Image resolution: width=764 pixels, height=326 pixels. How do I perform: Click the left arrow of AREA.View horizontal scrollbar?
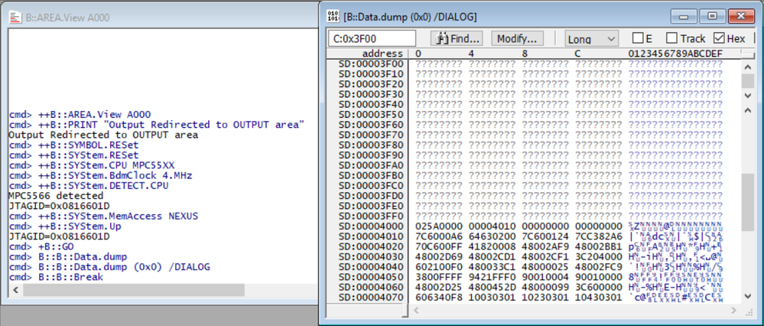tap(15, 289)
